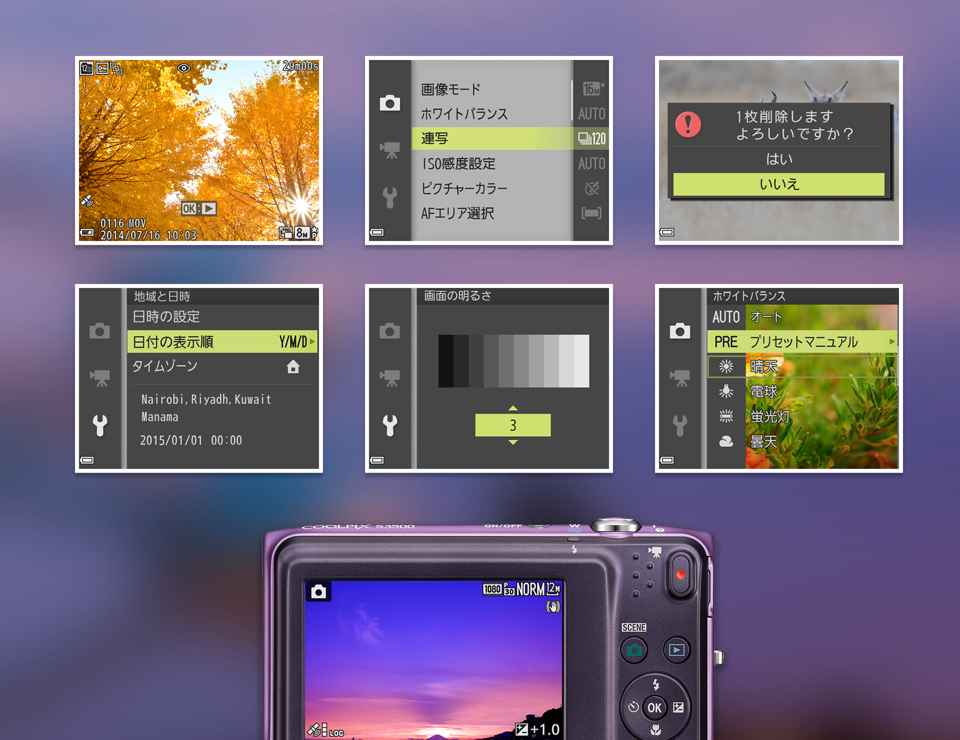Click self-timer icon on multi selector
960x740 pixels.
633,707
